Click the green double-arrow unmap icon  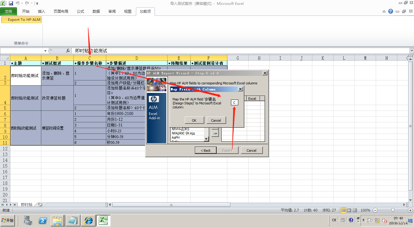pos(215,133)
